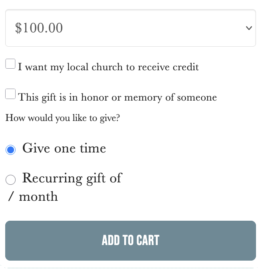Open the $100.00 donation amount dropdown
The image size is (262, 269).
[130, 28]
